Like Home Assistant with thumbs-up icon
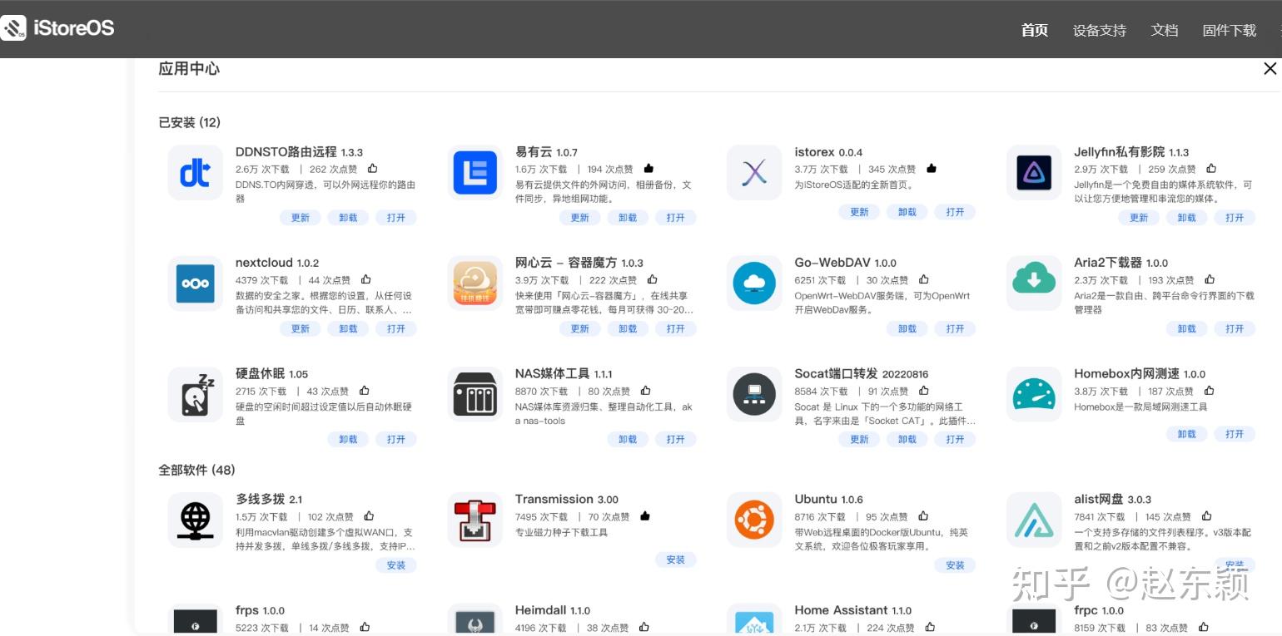The width and height of the screenshot is (1282, 636). pyautogui.click(x=930, y=628)
